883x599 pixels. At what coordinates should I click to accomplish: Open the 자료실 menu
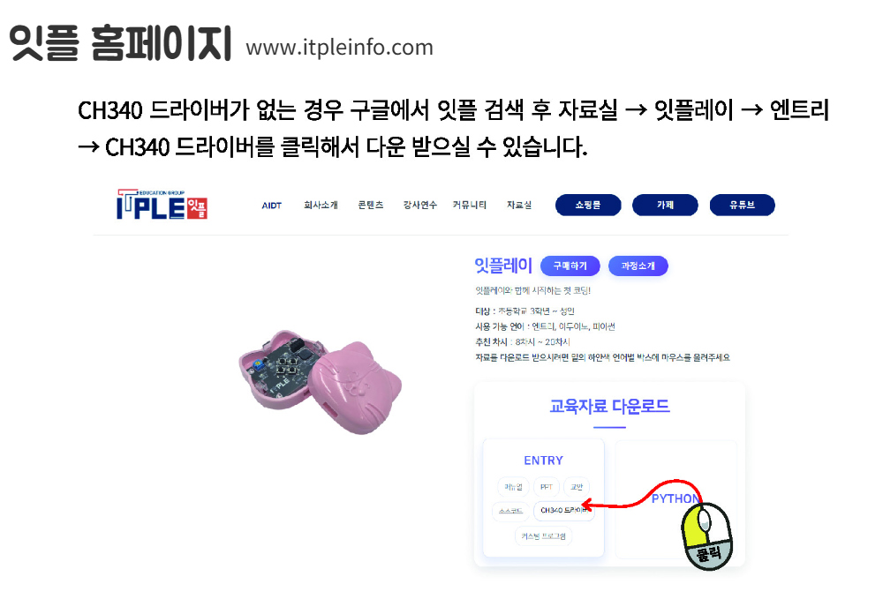click(518, 205)
